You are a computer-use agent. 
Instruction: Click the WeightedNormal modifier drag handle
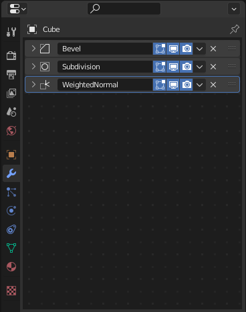pyautogui.click(x=232, y=85)
